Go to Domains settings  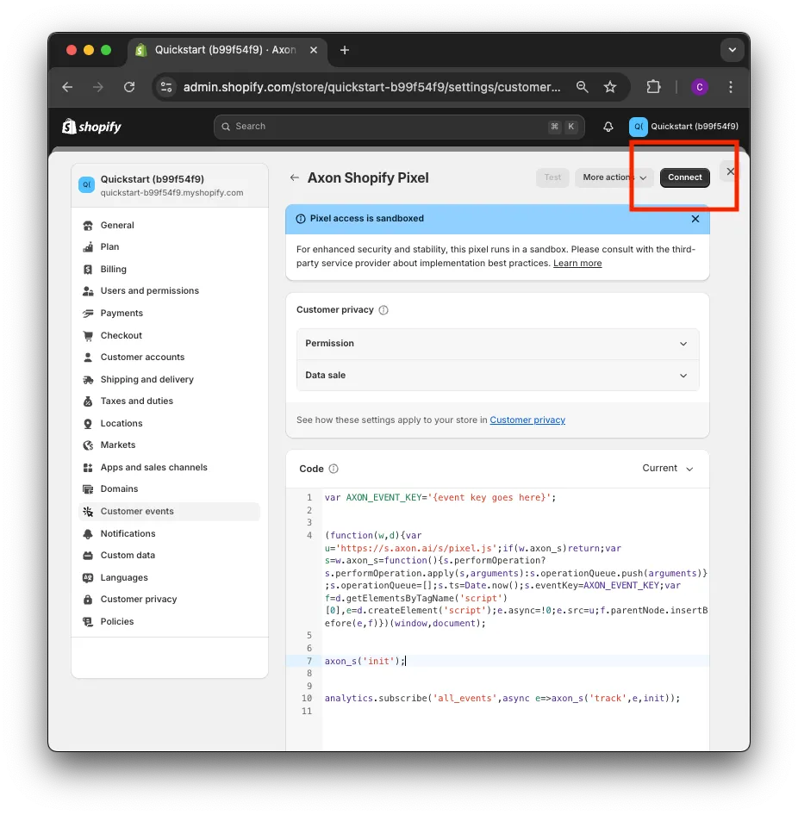point(169,489)
